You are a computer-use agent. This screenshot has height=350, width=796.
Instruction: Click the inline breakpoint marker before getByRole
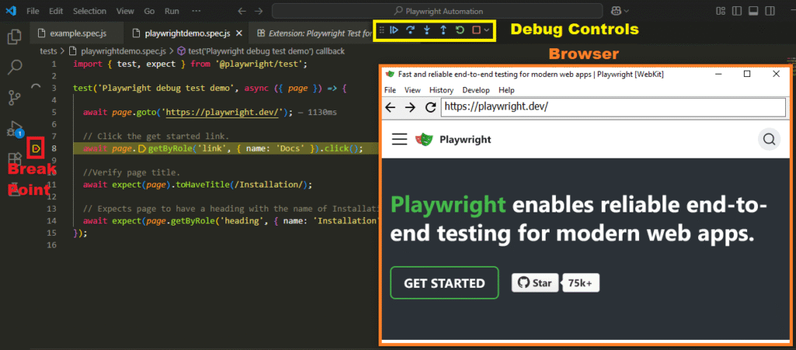[141, 149]
